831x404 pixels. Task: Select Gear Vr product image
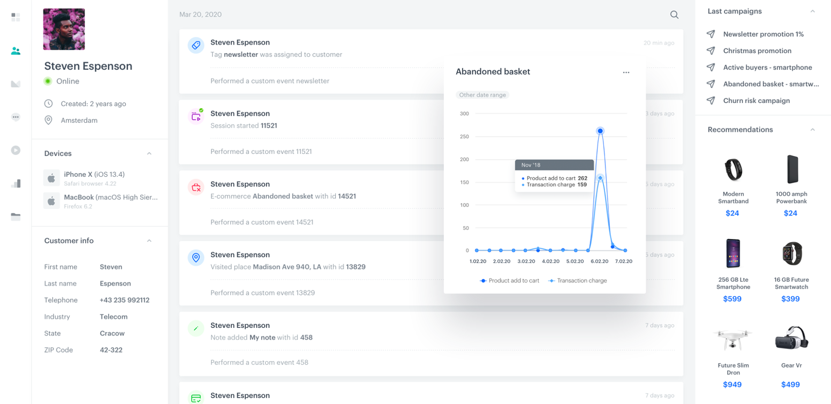point(792,338)
